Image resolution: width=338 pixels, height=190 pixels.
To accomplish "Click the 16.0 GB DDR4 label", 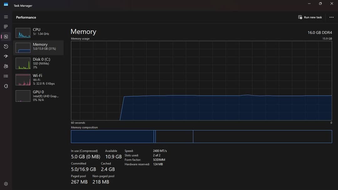I will (320, 33).
